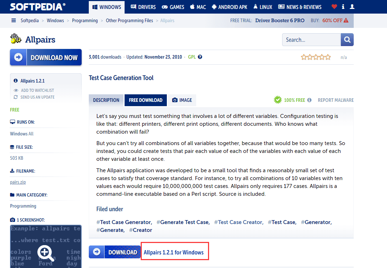
Task: Click the 100% FREE label
Action: [x=294, y=100]
